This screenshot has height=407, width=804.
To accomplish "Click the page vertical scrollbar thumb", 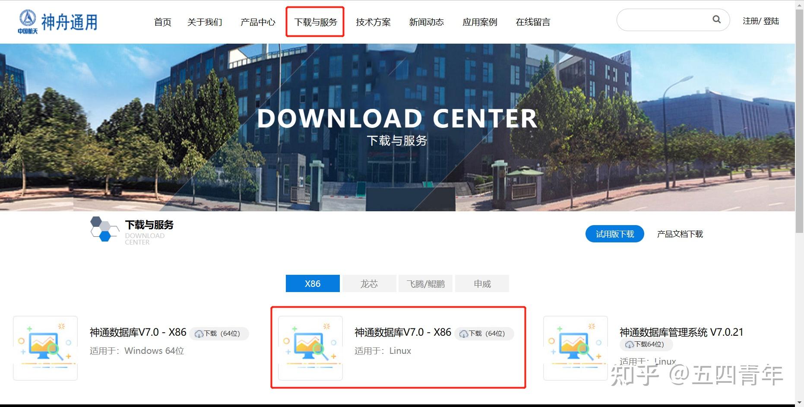I will (799, 121).
